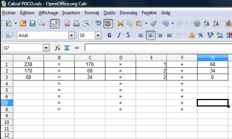This screenshot has height=139, width=232.
Task: Send document as e-mail icon
Action: (x=42, y=23)
